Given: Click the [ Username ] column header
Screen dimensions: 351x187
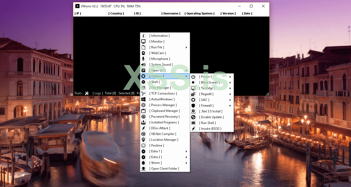Looking at the screenshot, I should tap(171, 13).
